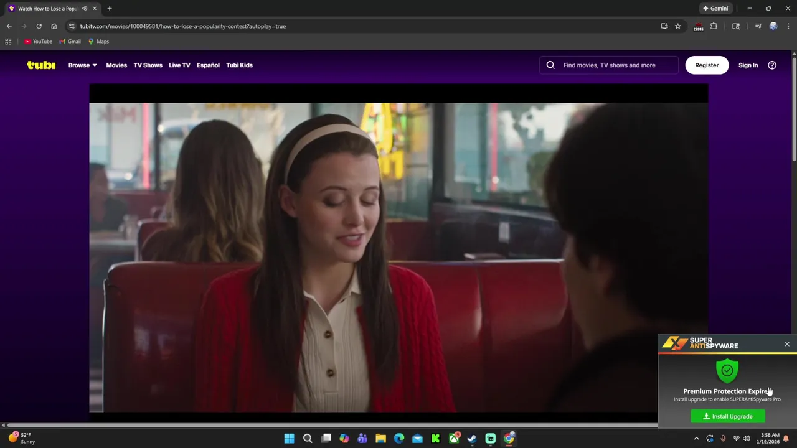Open the volume speaker tray icon
This screenshot has height=448, width=797.
746,439
